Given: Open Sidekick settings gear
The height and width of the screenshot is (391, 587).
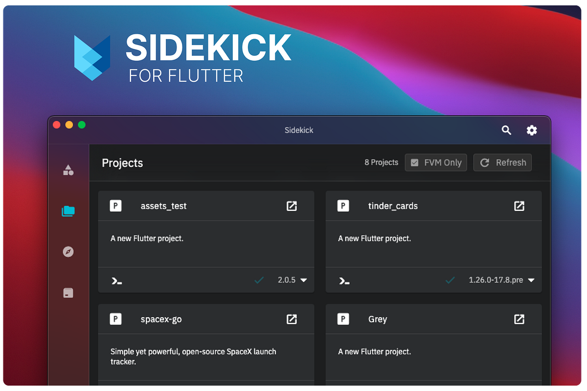Looking at the screenshot, I should pos(532,130).
